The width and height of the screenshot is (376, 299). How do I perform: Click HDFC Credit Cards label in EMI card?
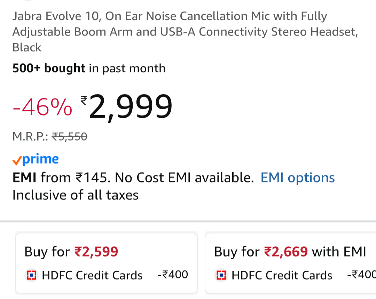click(x=282, y=275)
